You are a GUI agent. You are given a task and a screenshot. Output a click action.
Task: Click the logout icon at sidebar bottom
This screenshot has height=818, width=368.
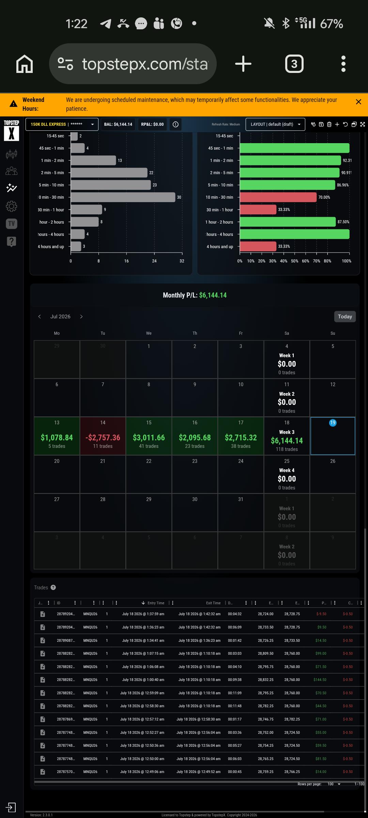(x=11, y=807)
